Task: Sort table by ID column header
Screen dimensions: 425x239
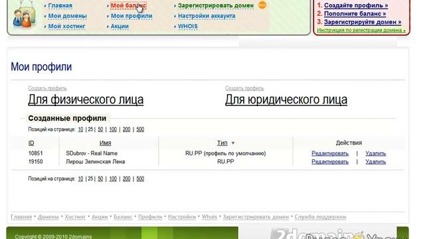Action: pyautogui.click(x=31, y=143)
